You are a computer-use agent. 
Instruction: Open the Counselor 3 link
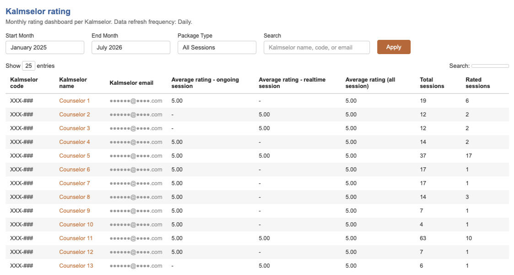click(75, 128)
